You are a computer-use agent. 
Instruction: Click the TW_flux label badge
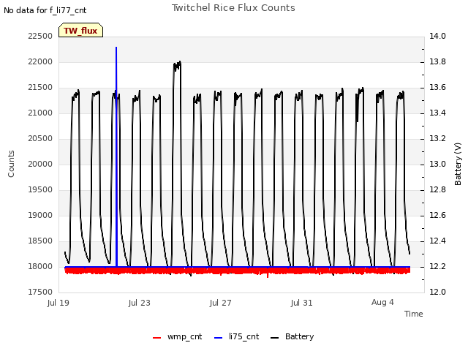point(80,30)
